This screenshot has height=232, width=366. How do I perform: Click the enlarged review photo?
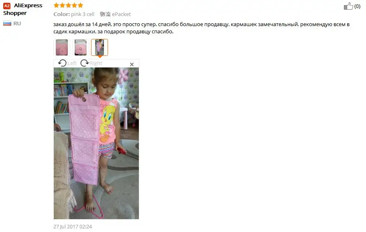click(x=96, y=143)
